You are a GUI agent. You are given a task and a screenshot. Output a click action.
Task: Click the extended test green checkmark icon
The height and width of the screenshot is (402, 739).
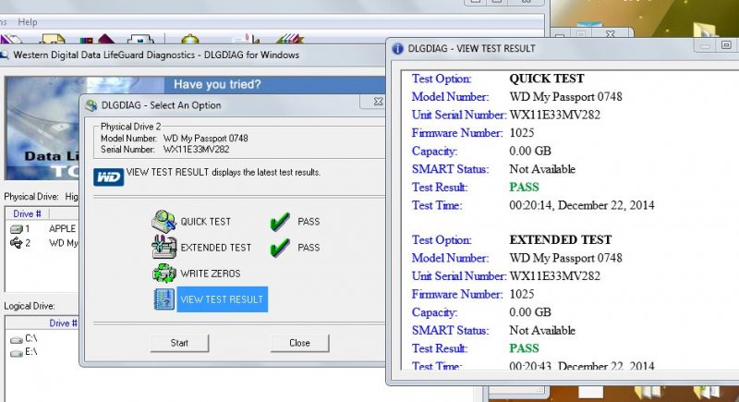tap(280, 247)
